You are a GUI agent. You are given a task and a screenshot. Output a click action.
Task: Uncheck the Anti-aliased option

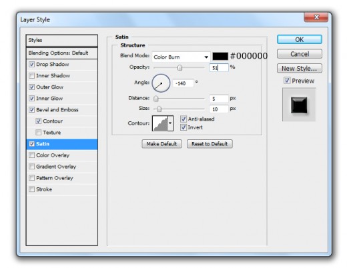(184, 119)
